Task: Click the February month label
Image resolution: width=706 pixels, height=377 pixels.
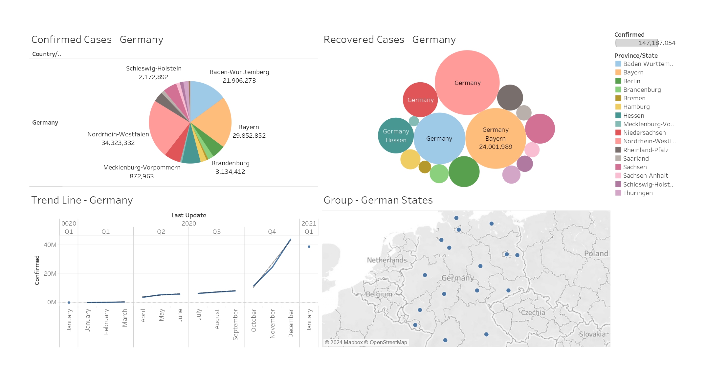Action: coord(106,322)
